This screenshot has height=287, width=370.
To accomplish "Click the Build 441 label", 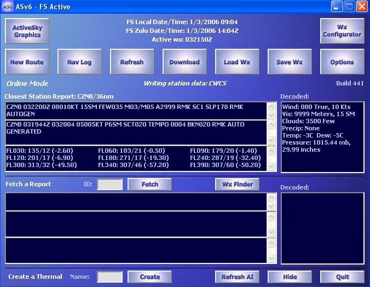I will 350,83.
